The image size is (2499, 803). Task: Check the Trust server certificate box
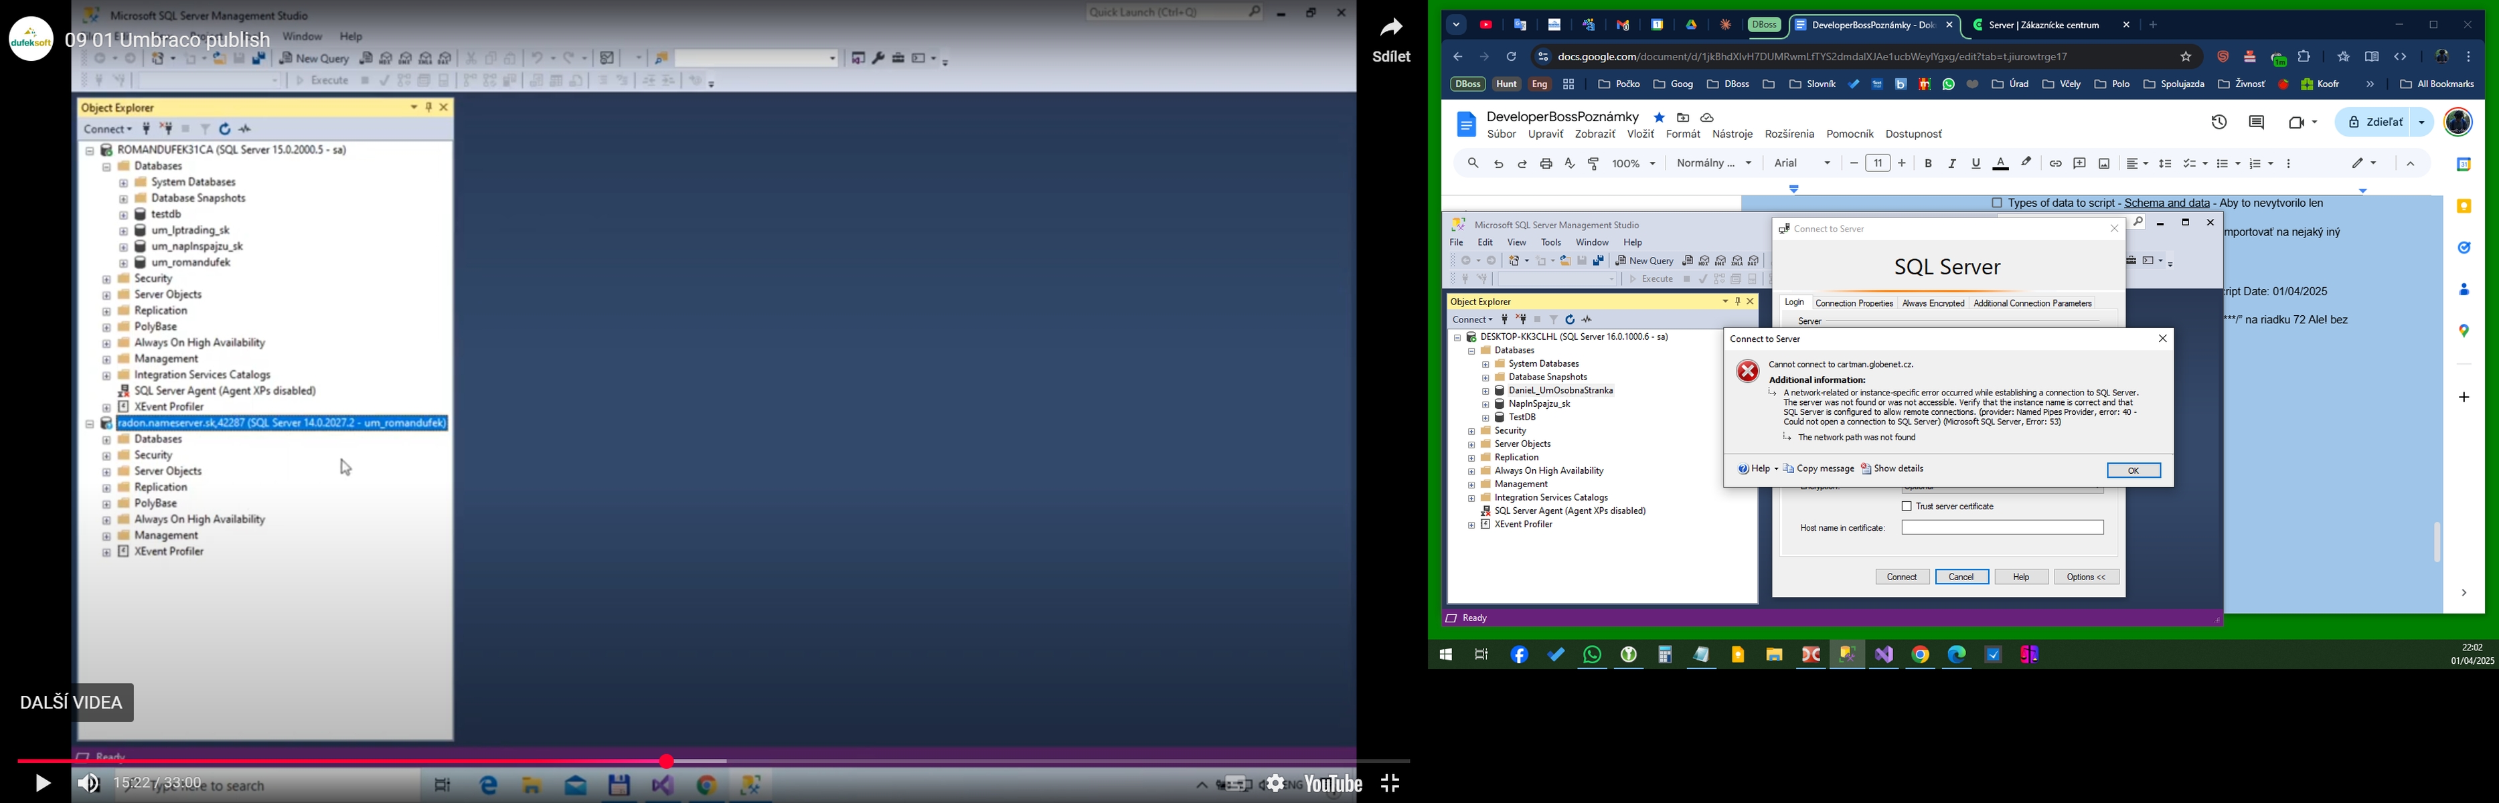(x=1907, y=507)
